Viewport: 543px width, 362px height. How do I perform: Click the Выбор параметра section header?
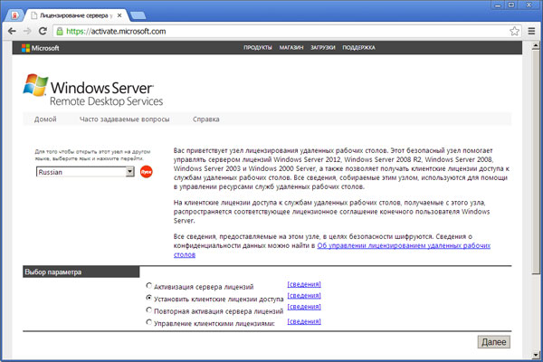pyautogui.click(x=81, y=271)
